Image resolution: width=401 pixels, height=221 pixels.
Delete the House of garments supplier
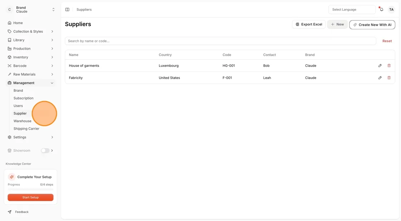coord(389,65)
